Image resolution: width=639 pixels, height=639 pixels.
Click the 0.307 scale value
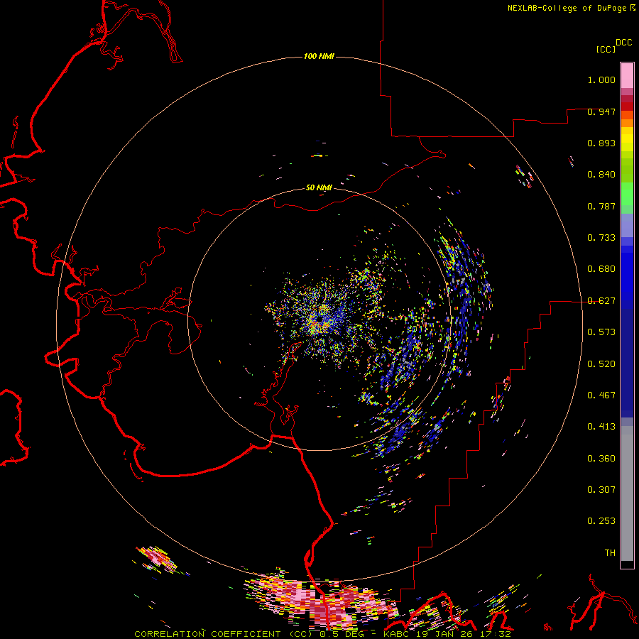point(601,490)
